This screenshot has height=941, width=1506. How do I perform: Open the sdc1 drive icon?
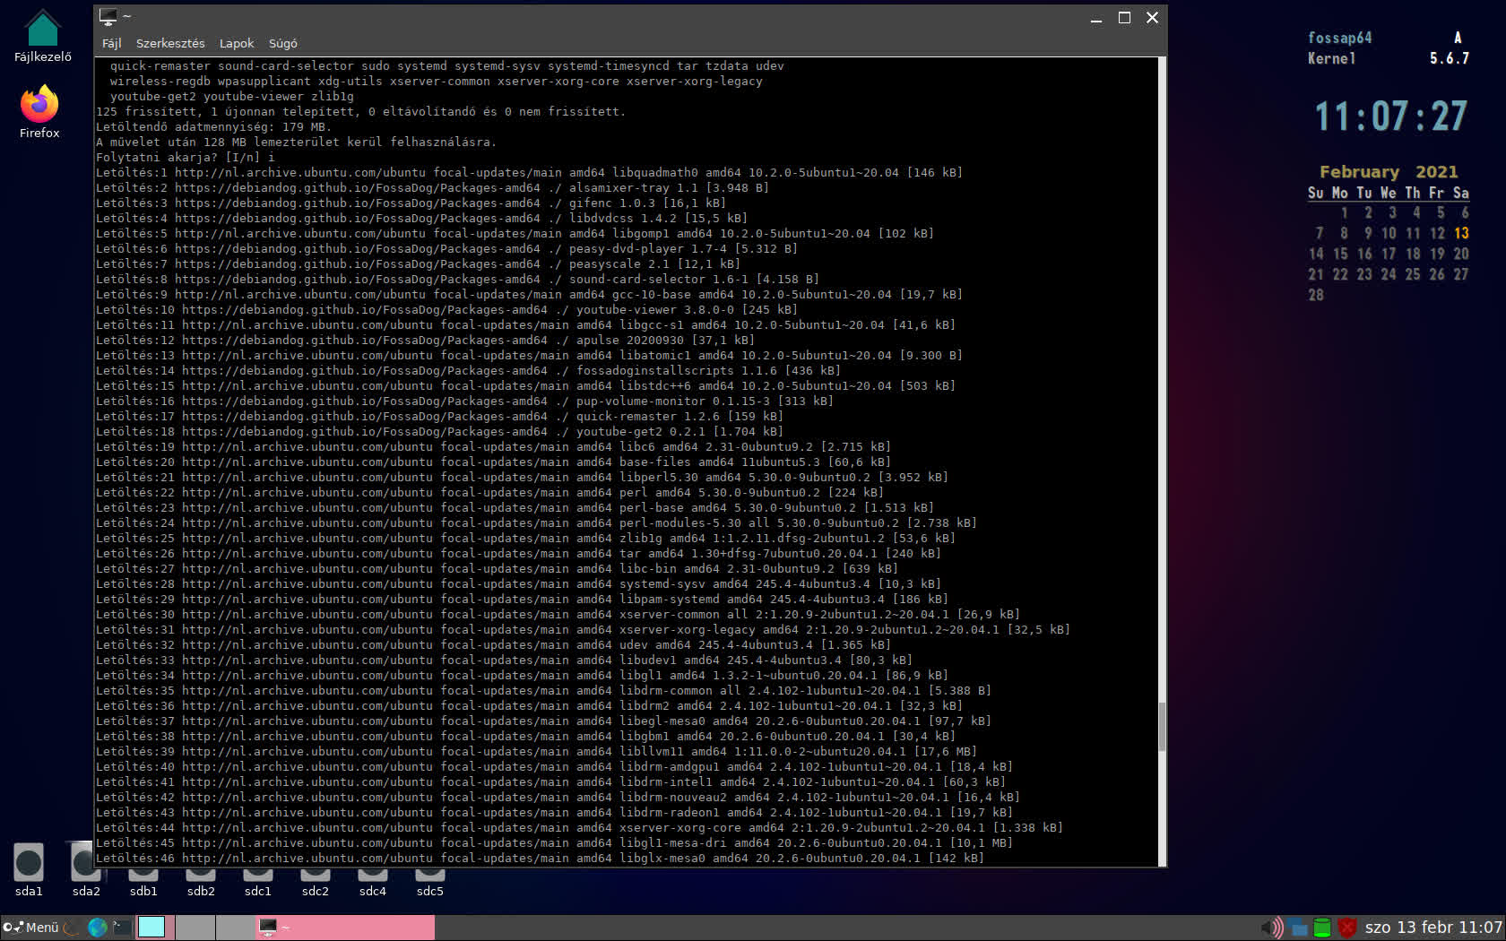[258, 883]
